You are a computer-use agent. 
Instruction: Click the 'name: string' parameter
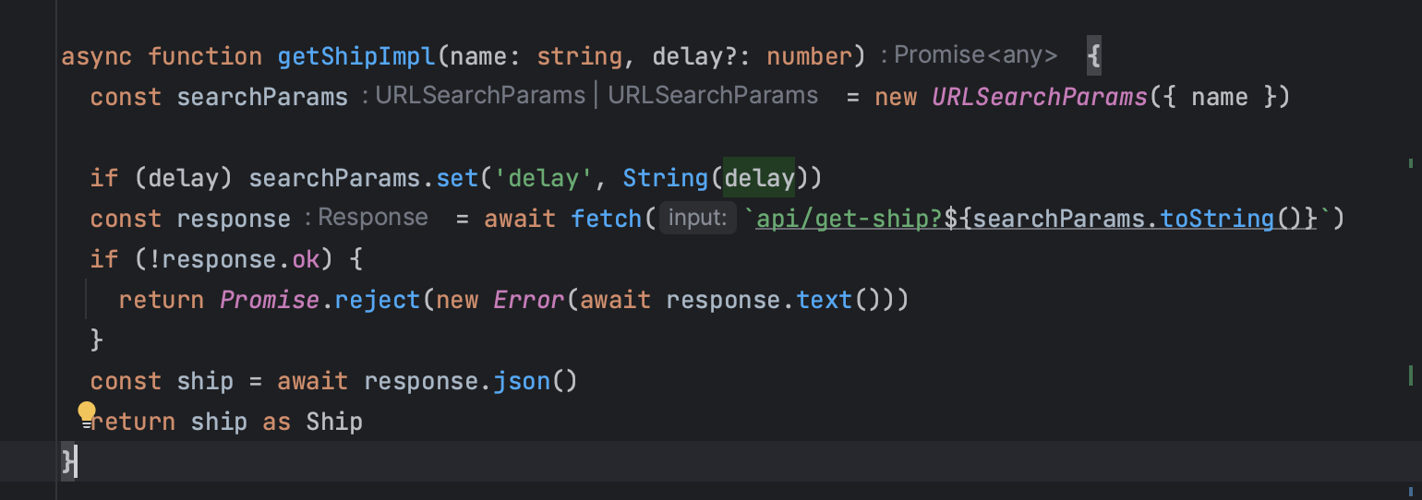[x=537, y=57]
